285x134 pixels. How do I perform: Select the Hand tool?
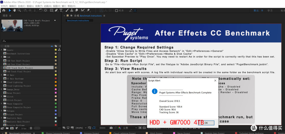point(14,10)
